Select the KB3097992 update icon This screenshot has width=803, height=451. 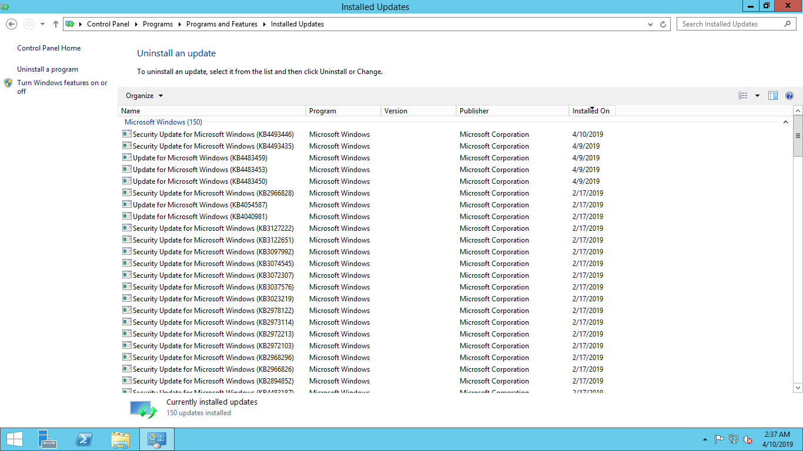tap(126, 251)
